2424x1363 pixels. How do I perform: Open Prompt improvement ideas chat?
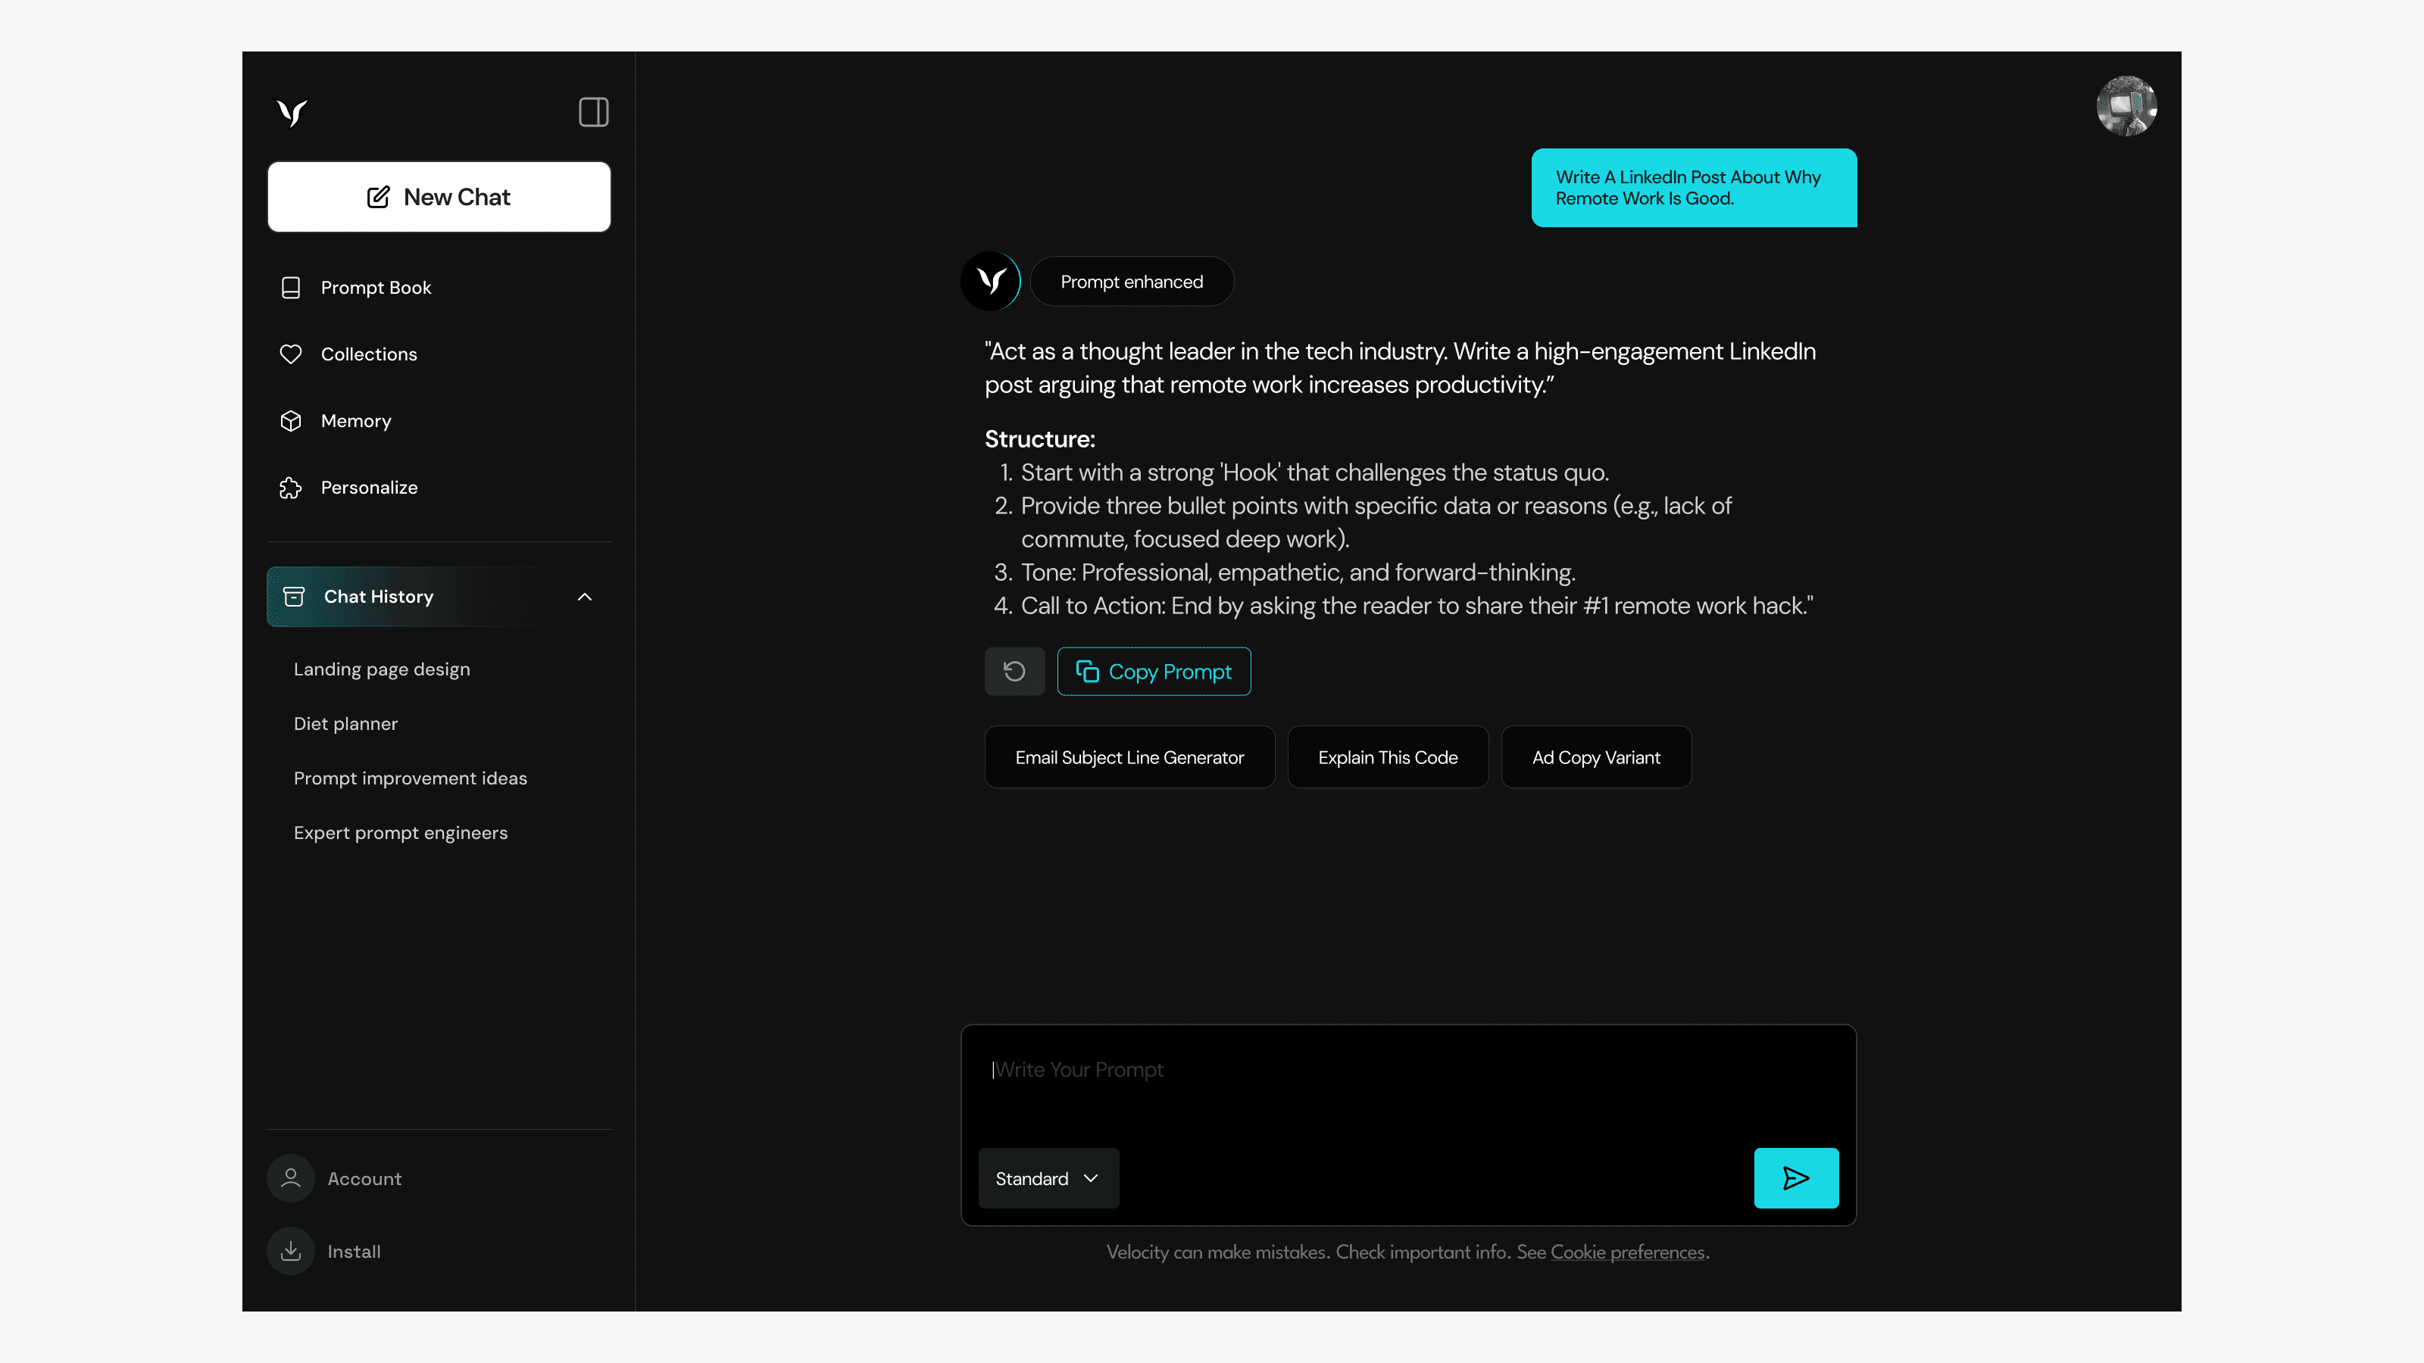(x=409, y=778)
